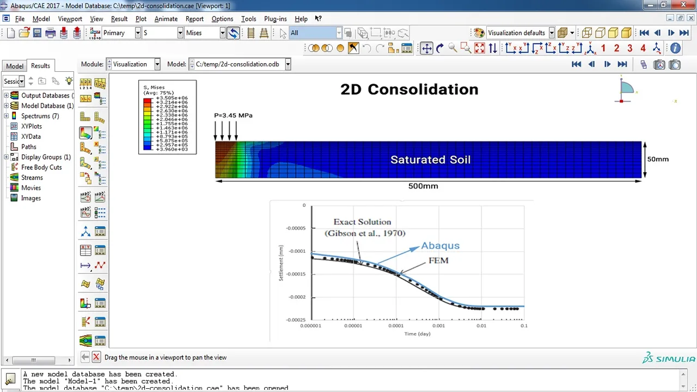Open the Plug-ins menu
Screen dimensions: 697x392
pos(276,19)
